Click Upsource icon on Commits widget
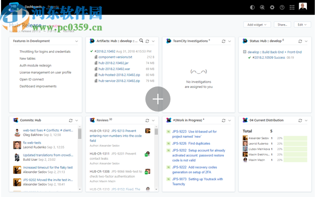 [16, 120]
